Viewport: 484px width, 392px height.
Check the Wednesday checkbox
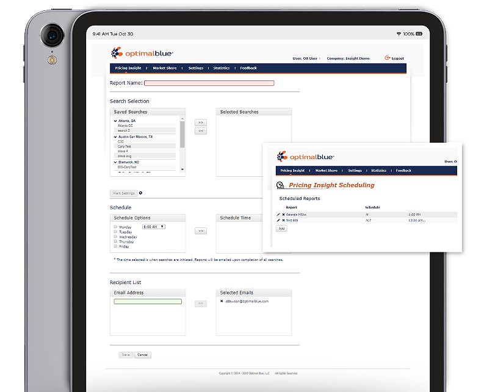point(115,237)
